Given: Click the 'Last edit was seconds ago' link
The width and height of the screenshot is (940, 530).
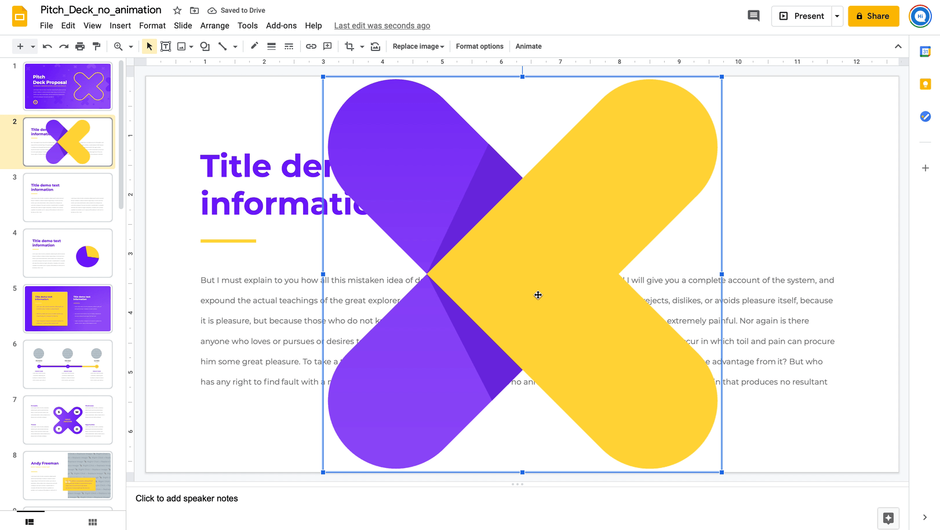Looking at the screenshot, I should pyautogui.click(x=382, y=25).
